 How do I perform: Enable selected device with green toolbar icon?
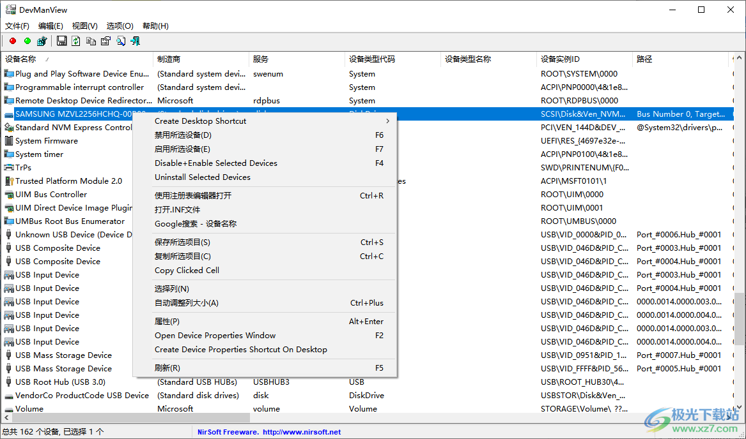point(27,41)
